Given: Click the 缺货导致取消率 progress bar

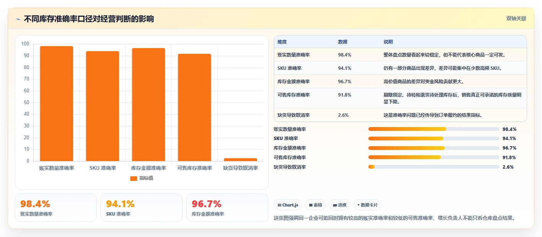Looking at the screenshot, I should (434, 167).
